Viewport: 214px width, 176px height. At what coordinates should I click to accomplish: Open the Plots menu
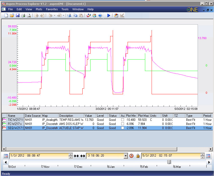(39, 9)
